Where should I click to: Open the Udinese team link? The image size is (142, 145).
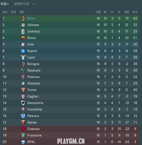pos(33,25)
